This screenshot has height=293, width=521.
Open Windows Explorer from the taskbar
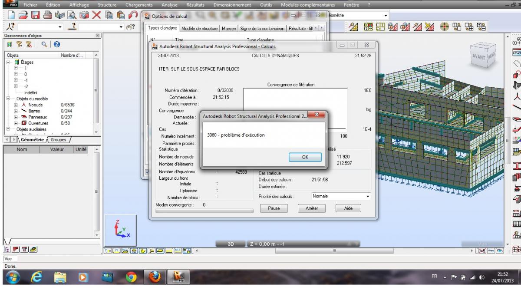point(60,277)
